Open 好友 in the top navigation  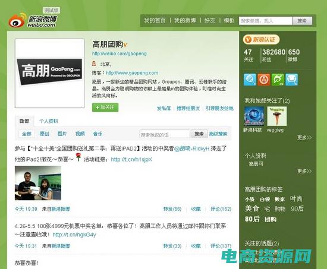point(210,20)
